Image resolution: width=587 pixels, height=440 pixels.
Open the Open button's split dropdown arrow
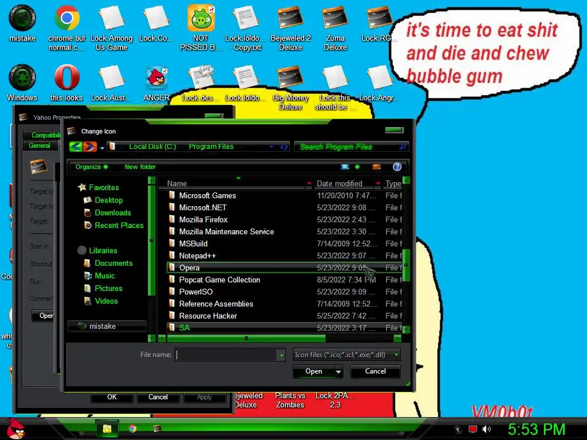(x=338, y=371)
